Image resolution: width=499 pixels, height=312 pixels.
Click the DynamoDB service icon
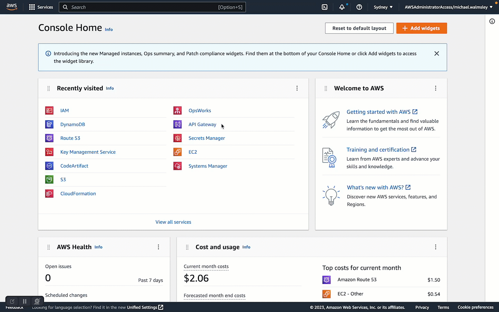49,124
